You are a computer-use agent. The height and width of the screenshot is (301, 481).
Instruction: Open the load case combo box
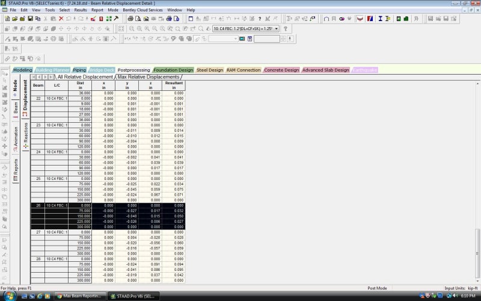[246, 29]
